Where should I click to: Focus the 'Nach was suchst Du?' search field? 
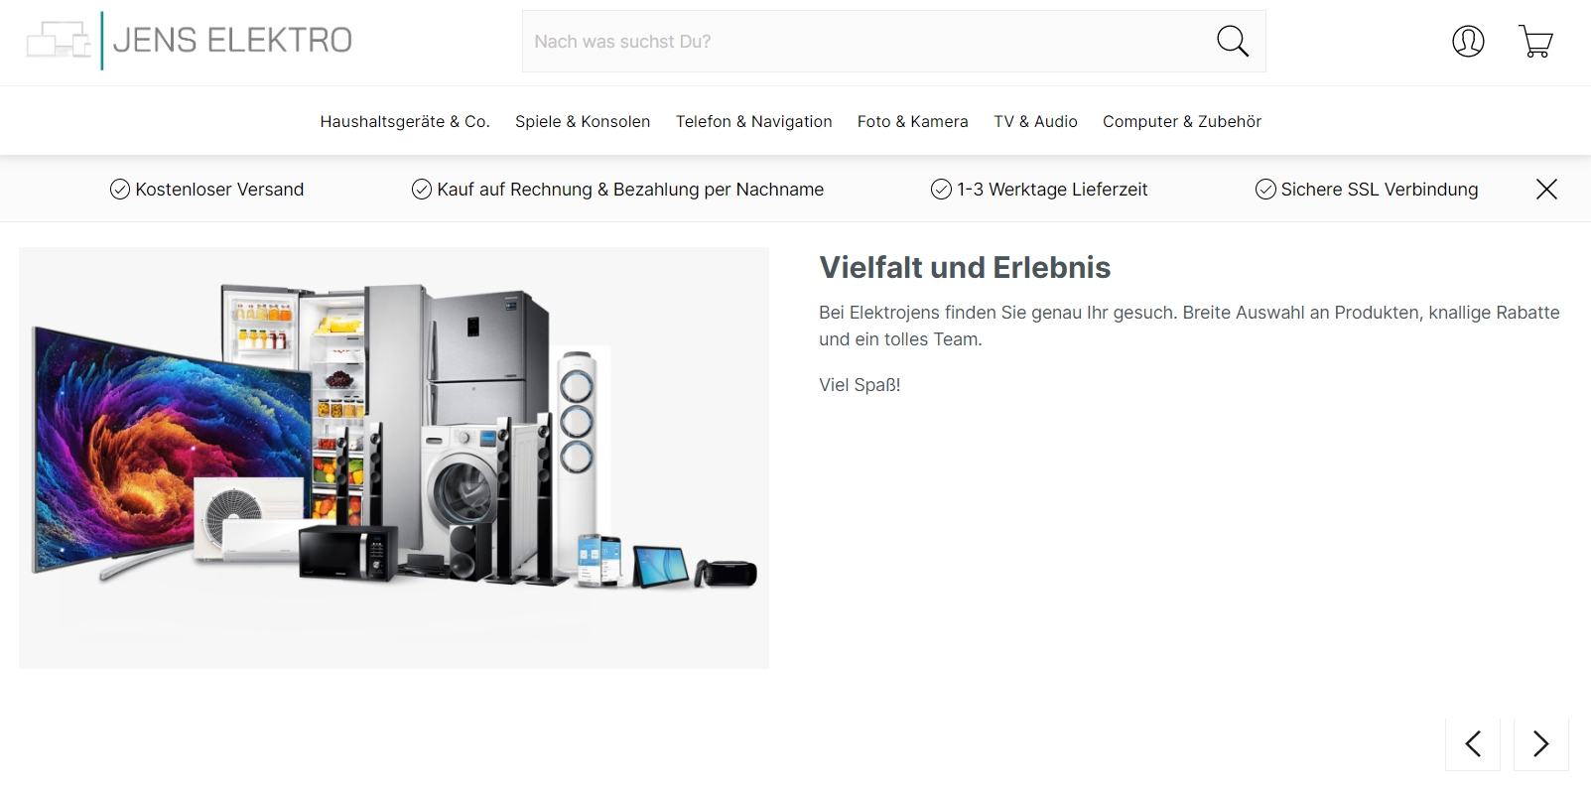pyautogui.click(x=863, y=42)
